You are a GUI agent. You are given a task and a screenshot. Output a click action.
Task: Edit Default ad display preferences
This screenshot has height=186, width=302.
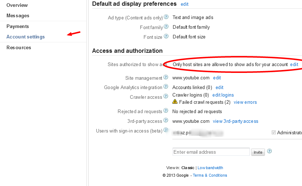click(185, 4)
